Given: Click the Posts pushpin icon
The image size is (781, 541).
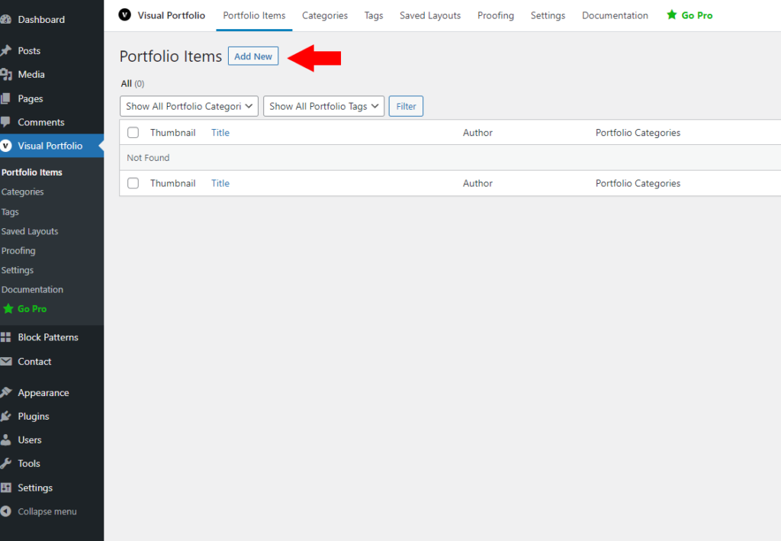Looking at the screenshot, I should click(5, 50).
